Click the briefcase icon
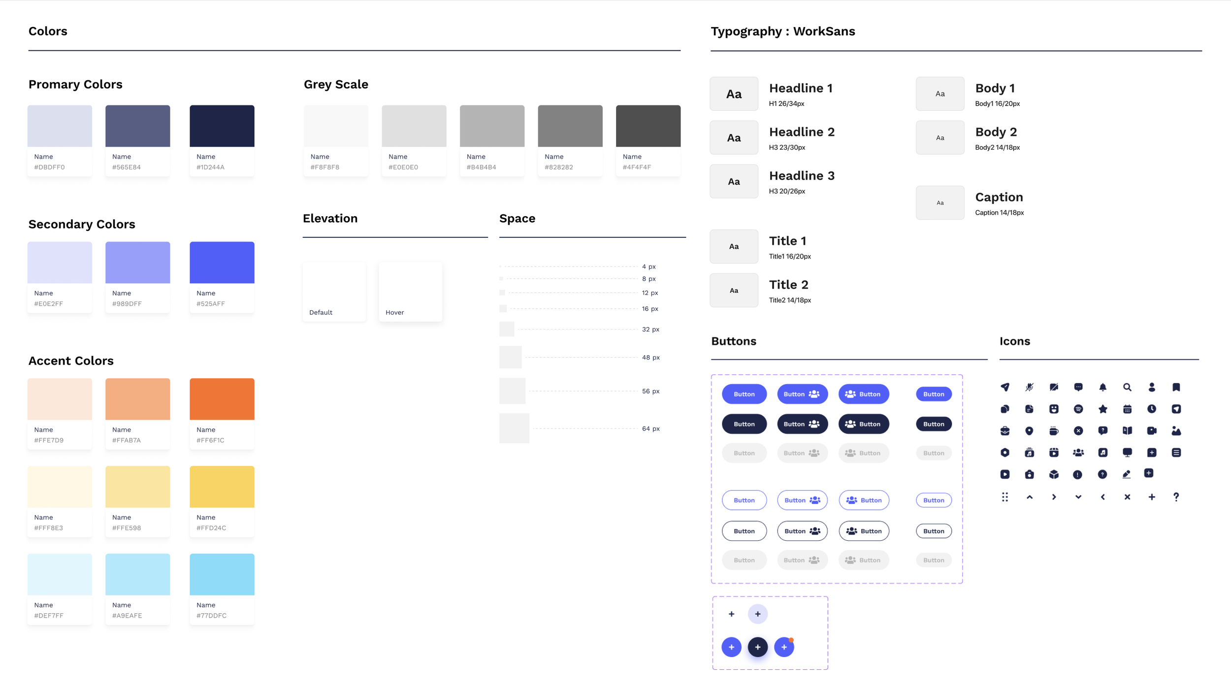Screen dimensions: 1231x694 (x=1005, y=431)
